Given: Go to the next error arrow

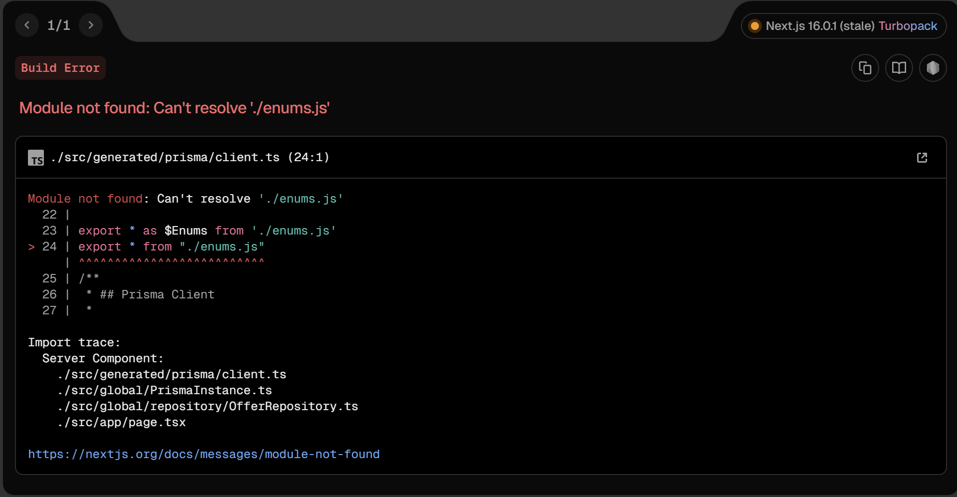Looking at the screenshot, I should point(90,25).
